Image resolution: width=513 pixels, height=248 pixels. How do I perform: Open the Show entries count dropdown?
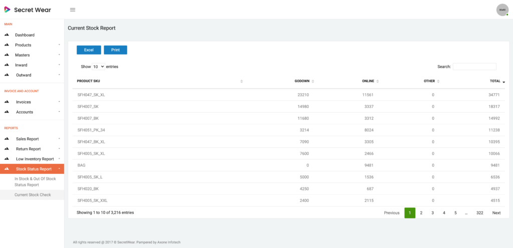click(x=99, y=66)
